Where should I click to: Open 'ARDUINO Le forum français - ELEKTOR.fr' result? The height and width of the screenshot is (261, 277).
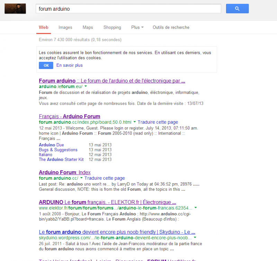[x=107, y=202]
